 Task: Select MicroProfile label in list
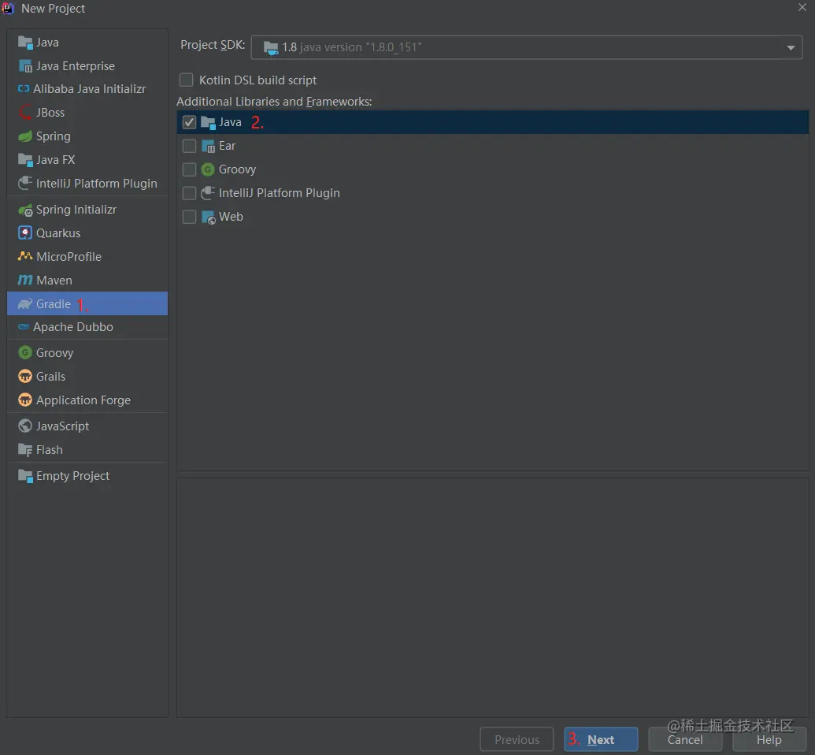(69, 256)
